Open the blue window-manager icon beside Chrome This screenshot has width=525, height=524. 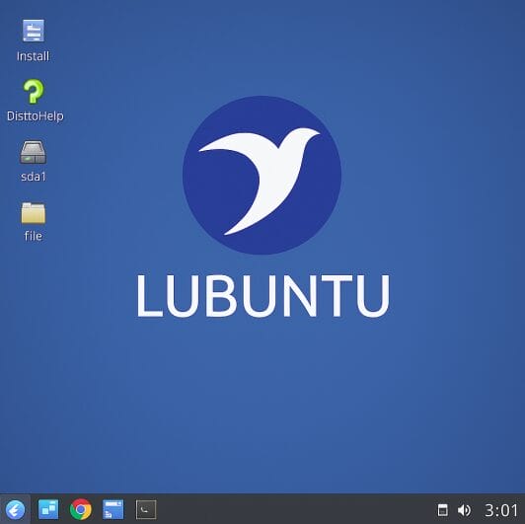112,509
